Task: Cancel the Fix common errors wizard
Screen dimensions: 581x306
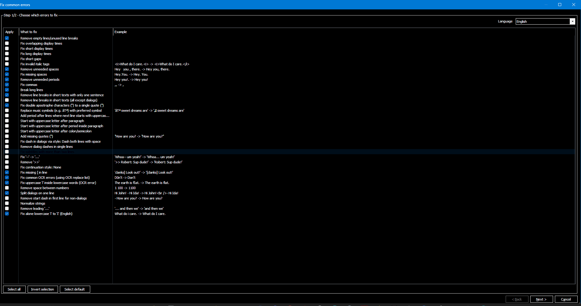Action: [566, 299]
